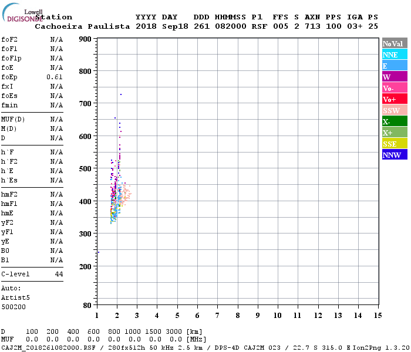Click the B0 parameter label
Image resolution: width=411 pixels, height=352 pixels.
5,251
